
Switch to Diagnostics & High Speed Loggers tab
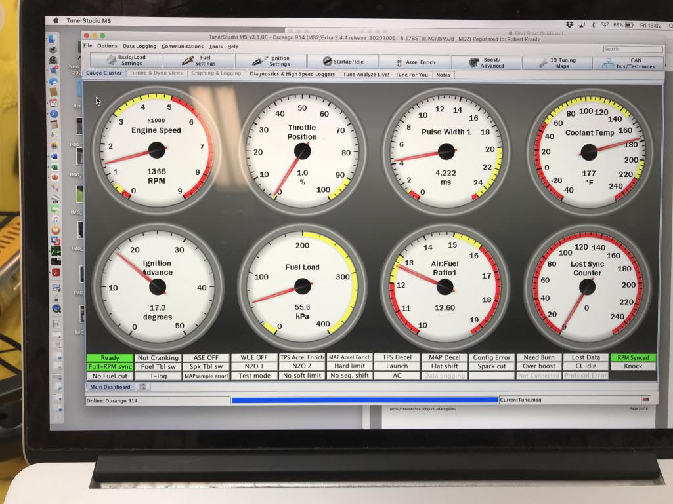292,74
